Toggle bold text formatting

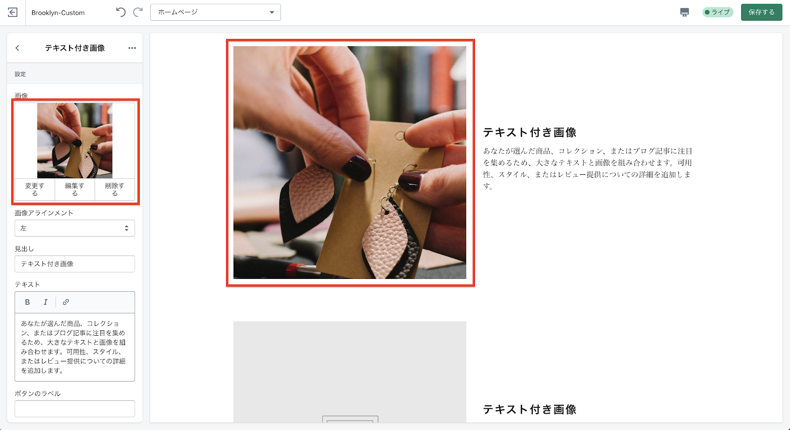coord(28,302)
